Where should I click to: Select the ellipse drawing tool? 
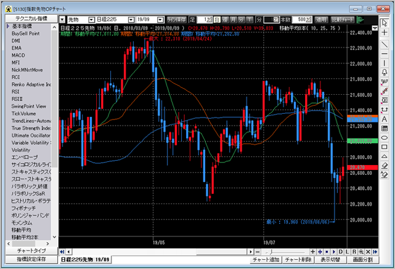coord(385,139)
